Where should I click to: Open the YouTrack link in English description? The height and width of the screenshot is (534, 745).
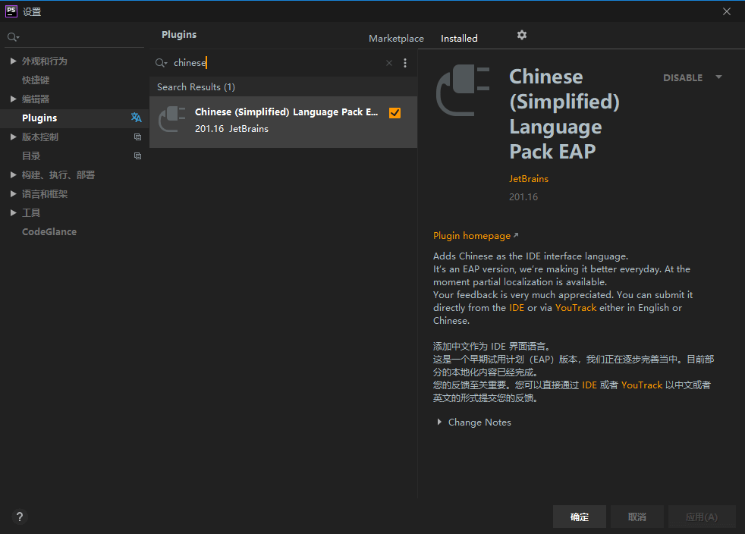coord(575,308)
